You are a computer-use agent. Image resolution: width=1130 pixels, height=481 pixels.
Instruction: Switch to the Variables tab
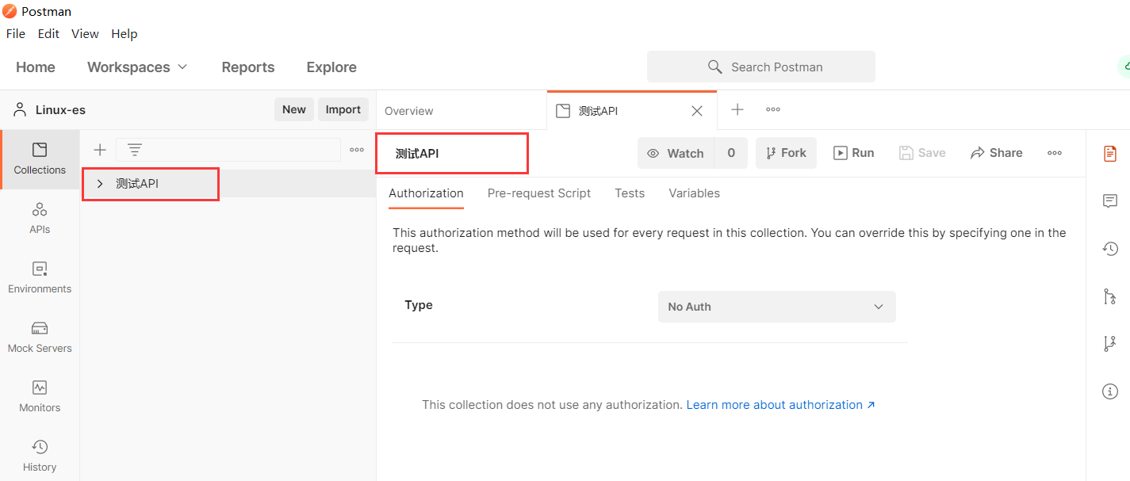(694, 193)
